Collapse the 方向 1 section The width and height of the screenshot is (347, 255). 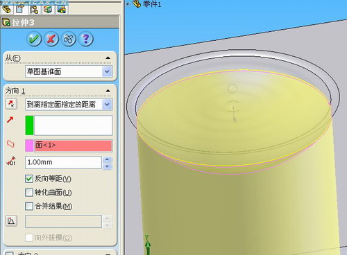pos(108,91)
